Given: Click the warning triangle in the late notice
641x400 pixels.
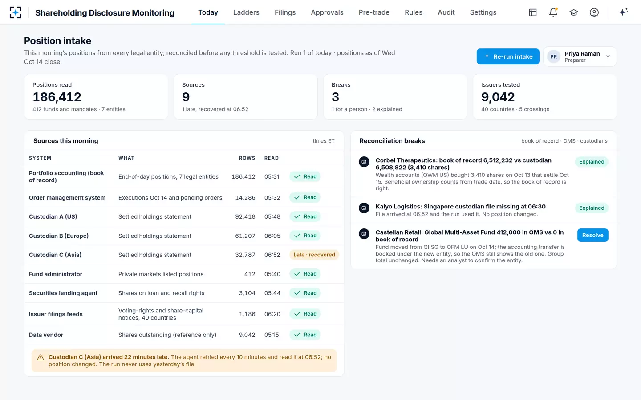Looking at the screenshot, I should [41, 357].
